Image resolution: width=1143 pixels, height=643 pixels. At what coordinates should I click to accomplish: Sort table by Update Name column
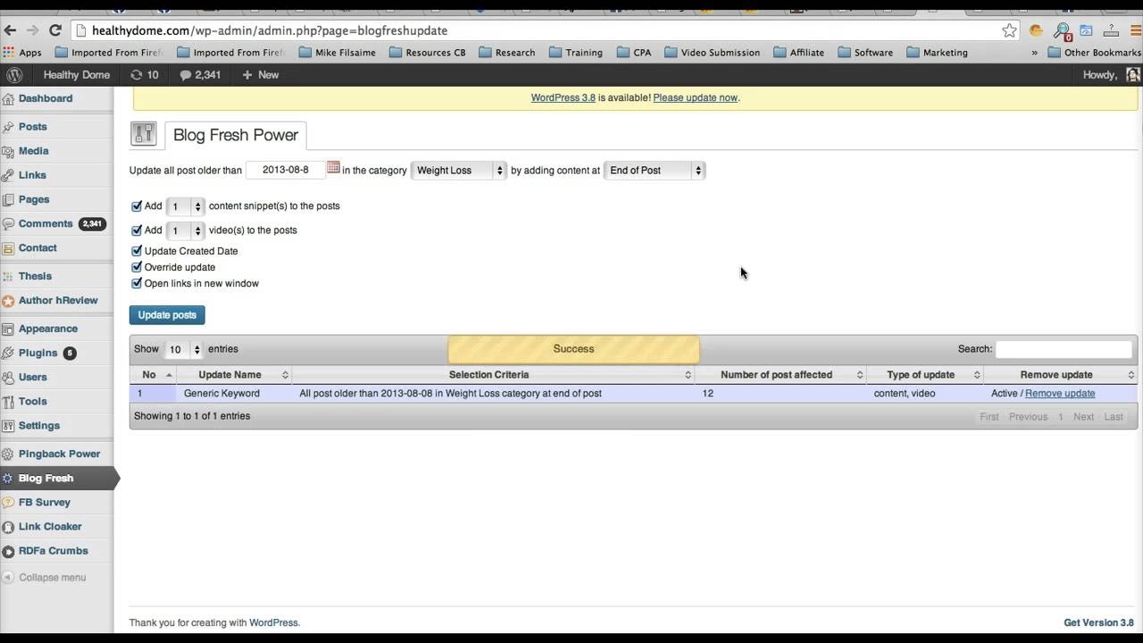point(234,375)
